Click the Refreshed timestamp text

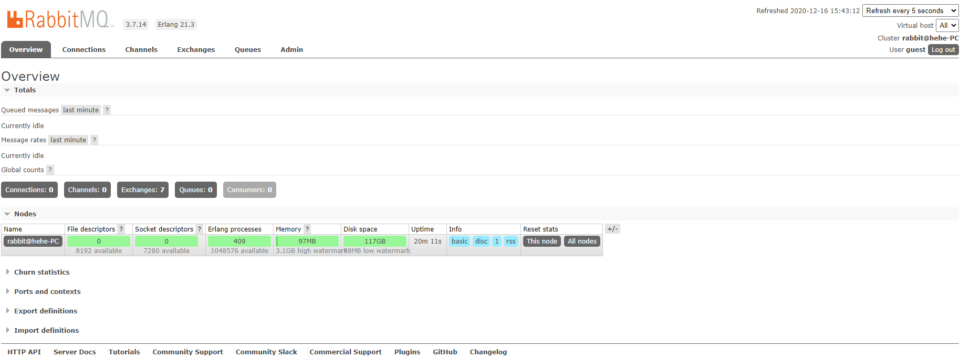click(808, 10)
